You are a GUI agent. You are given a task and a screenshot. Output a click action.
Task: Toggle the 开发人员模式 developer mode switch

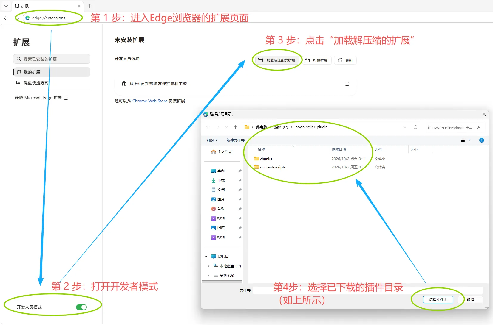pyautogui.click(x=81, y=307)
